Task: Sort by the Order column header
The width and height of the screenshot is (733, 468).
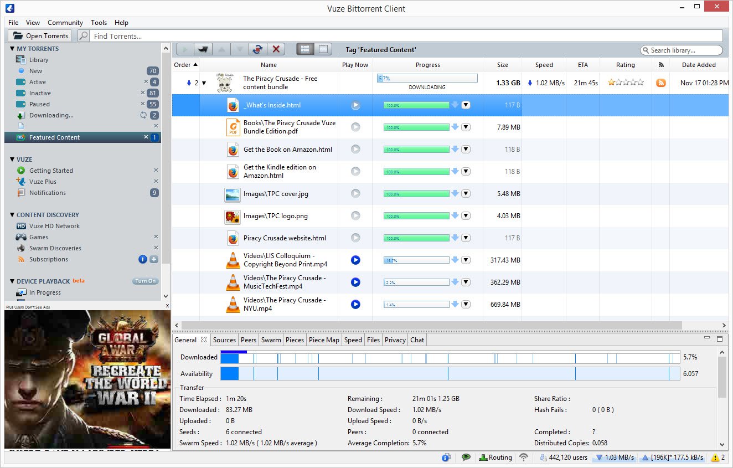Action: (x=185, y=65)
